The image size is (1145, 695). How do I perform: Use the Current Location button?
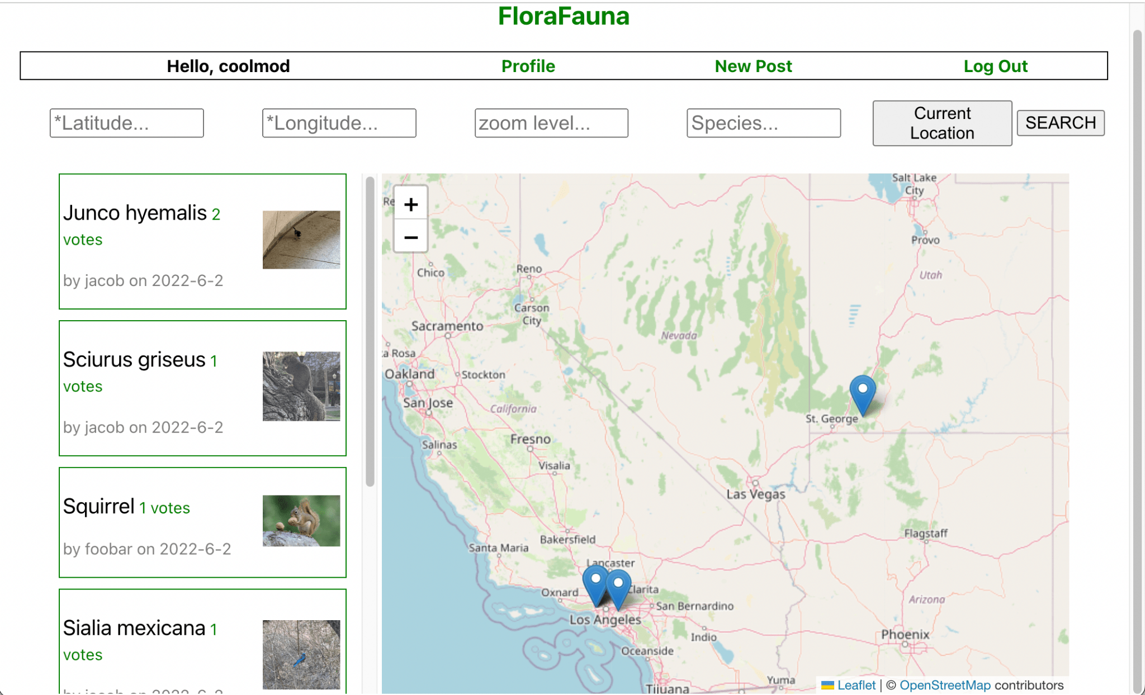click(x=941, y=123)
